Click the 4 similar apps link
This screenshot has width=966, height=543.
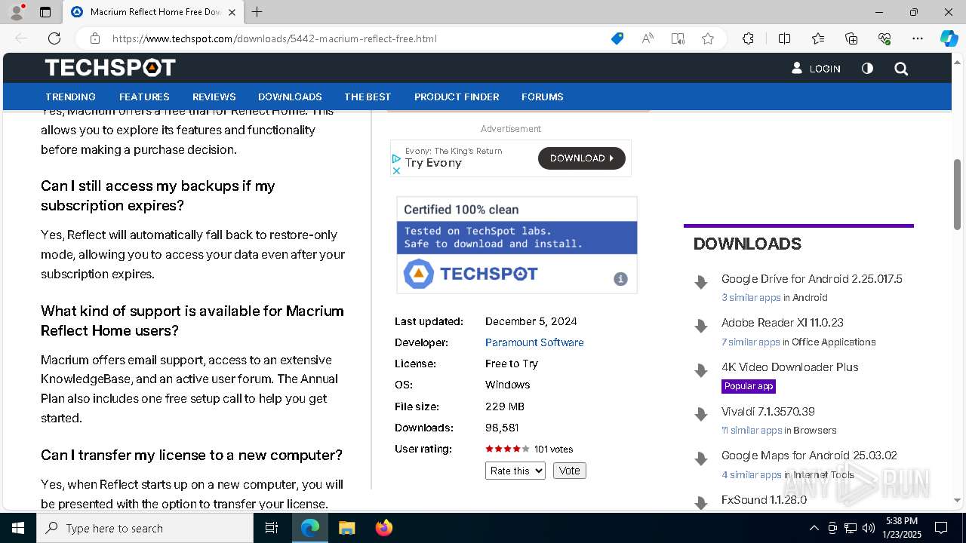[751, 475]
